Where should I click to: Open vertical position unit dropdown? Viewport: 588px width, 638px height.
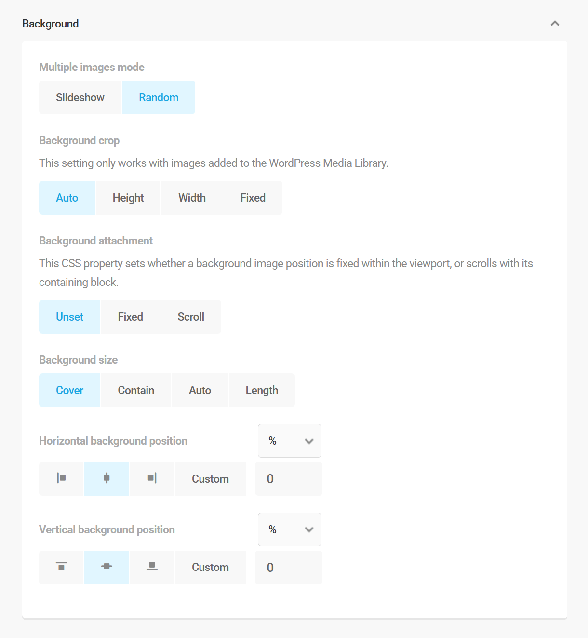pyautogui.click(x=290, y=529)
